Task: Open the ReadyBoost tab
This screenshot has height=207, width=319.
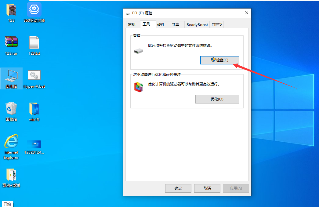Action: [197, 25]
